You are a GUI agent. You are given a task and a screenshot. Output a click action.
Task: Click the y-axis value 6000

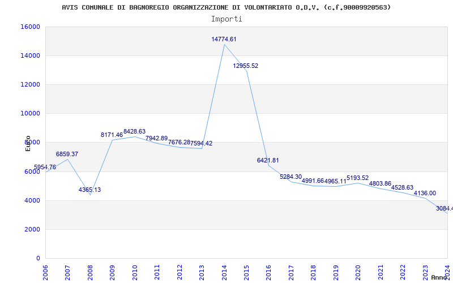coord(32,171)
